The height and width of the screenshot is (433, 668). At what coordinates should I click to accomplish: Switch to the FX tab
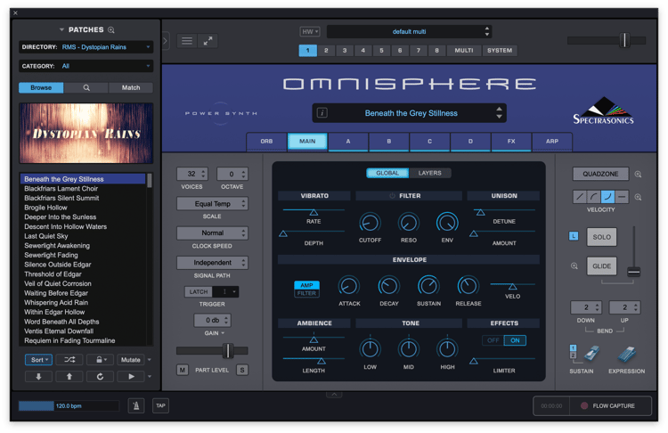[x=511, y=141]
